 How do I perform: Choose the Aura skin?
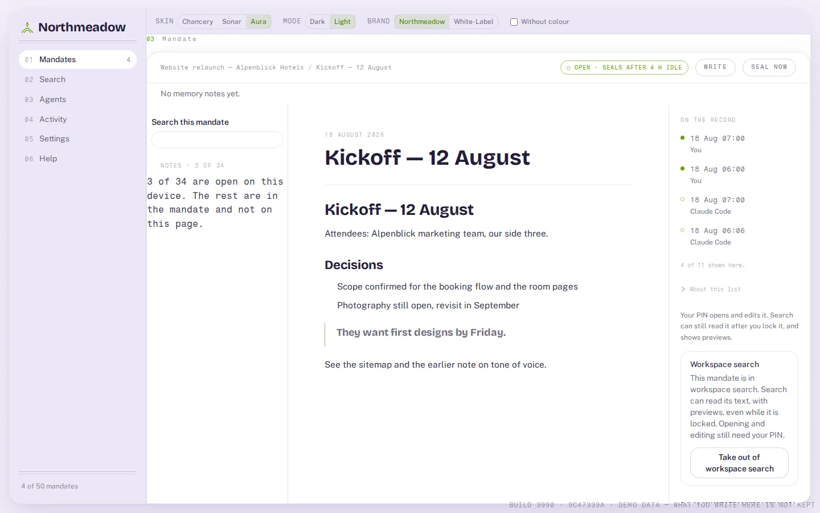[259, 22]
